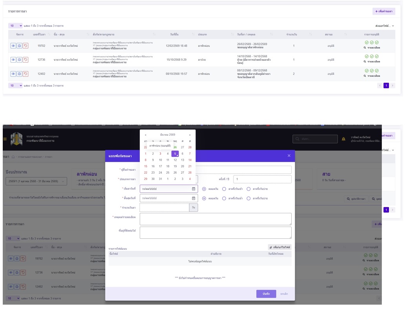Select ลาครึ่งวันเช้า for the start date
The width and height of the screenshot is (409, 316).
pyautogui.click(x=224, y=189)
